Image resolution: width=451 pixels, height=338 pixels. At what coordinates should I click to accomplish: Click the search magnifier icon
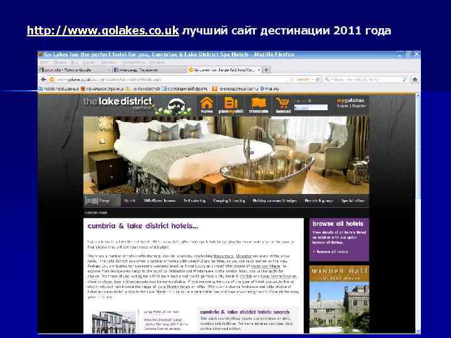[405, 79]
